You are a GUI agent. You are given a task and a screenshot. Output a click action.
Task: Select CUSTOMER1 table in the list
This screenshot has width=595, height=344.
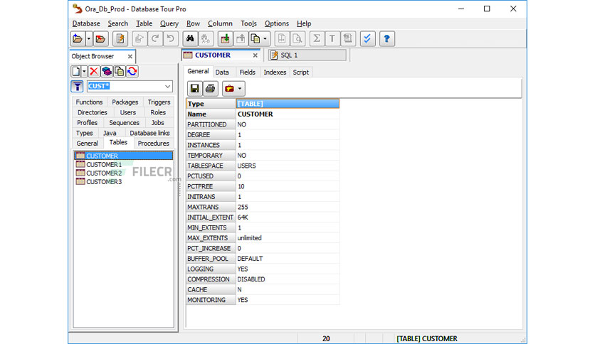click(104, 164)
